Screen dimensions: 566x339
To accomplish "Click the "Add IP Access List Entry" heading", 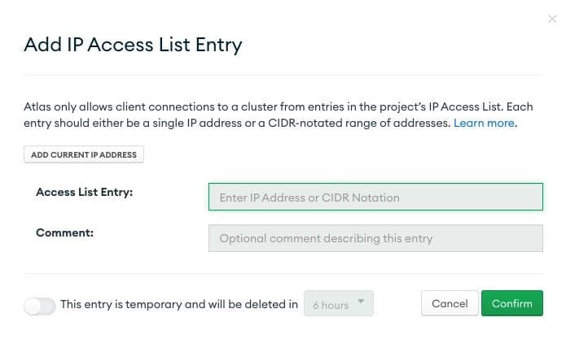I will tap(133, 45).
